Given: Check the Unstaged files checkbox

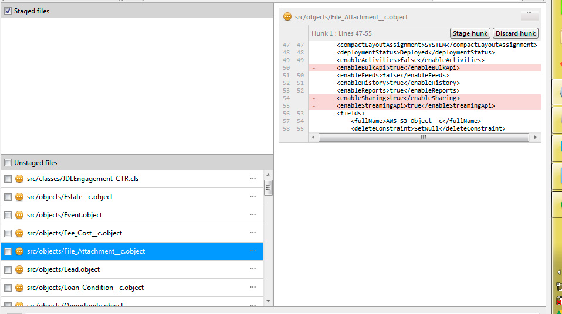Looking at the screenshot, I should tap(8, 163).
